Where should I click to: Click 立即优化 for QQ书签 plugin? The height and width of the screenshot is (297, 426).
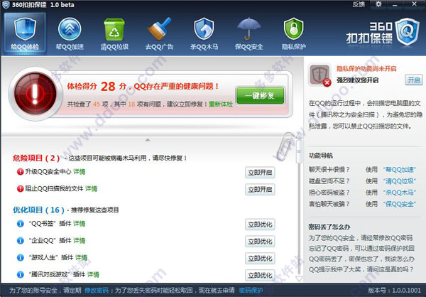(260, 225)
